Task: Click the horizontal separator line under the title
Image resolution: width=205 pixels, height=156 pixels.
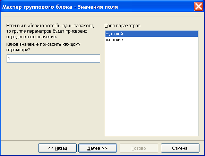Action: 103,17
